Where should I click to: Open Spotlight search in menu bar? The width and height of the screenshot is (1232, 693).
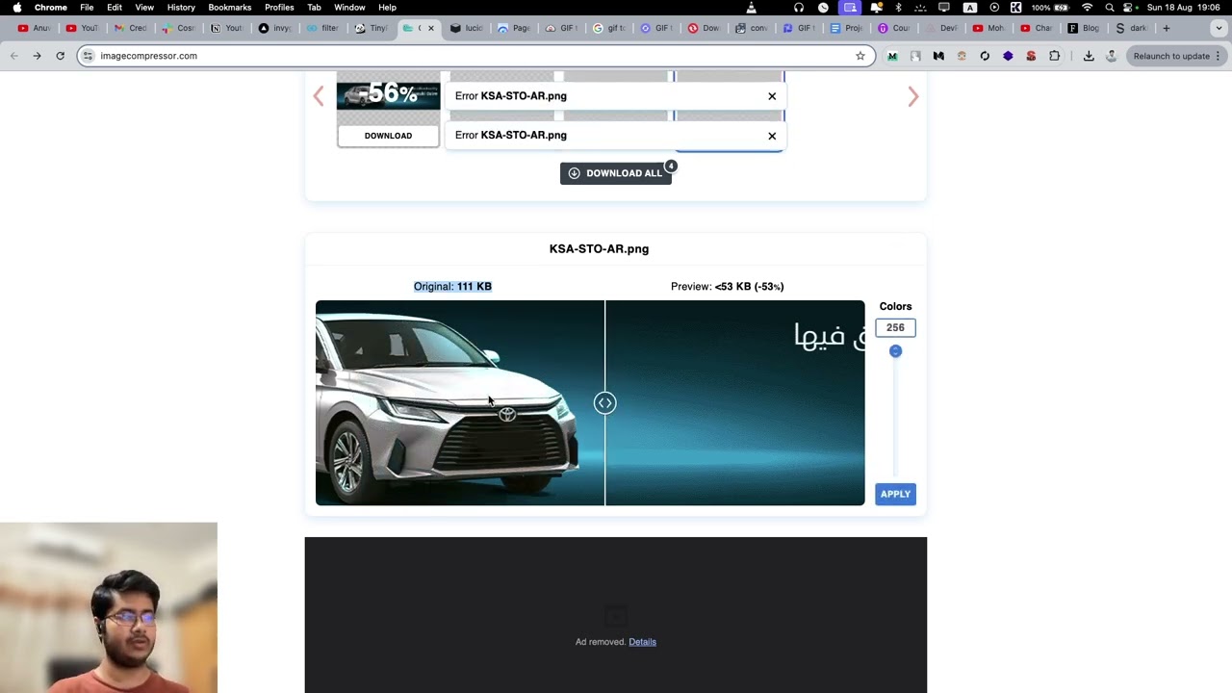1110,7
